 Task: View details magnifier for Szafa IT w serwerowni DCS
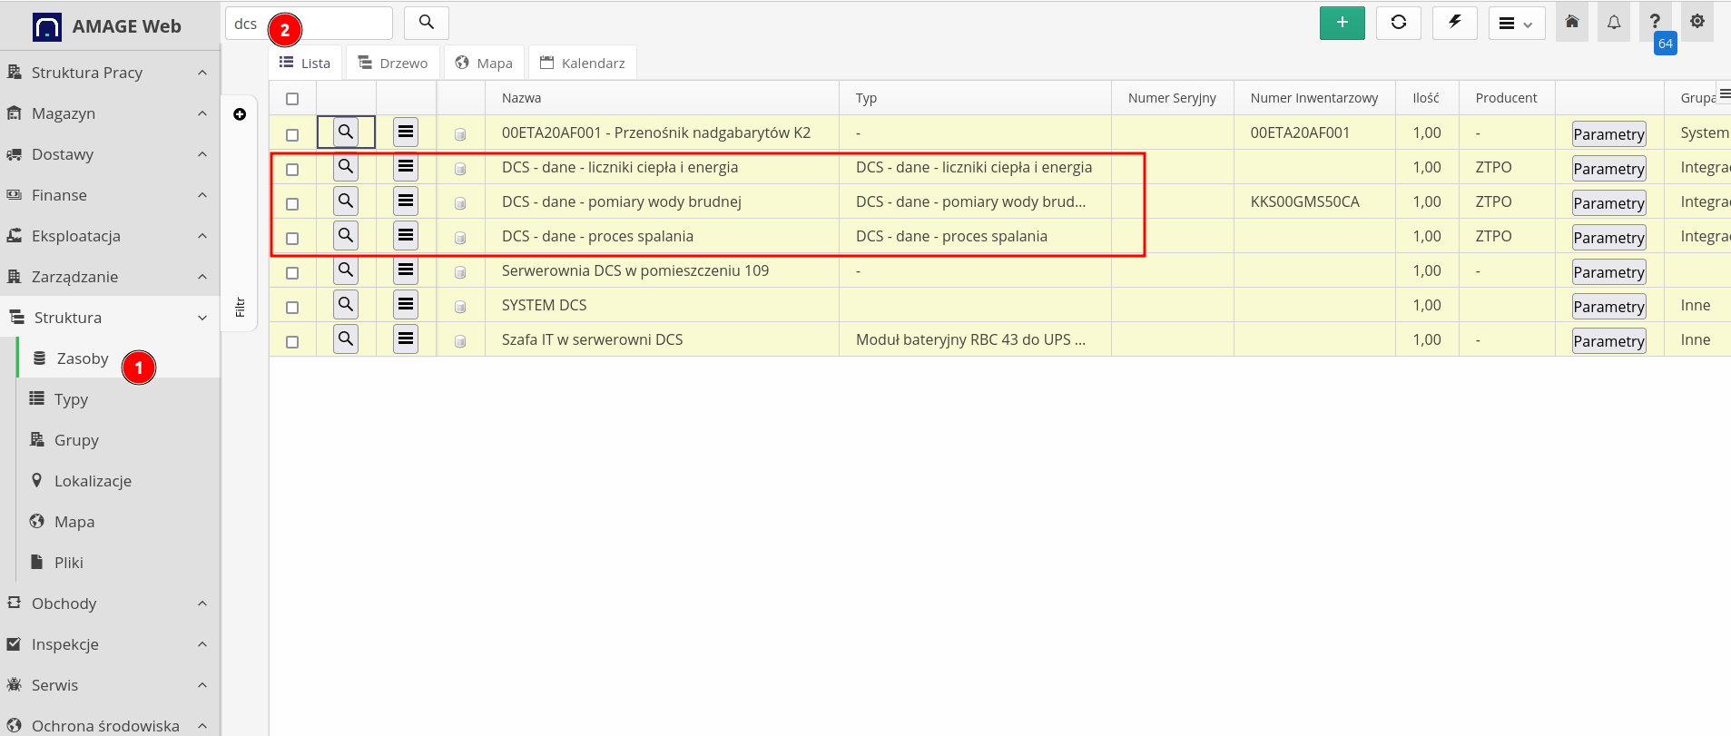pyautogui.click(x=346, y=339)
